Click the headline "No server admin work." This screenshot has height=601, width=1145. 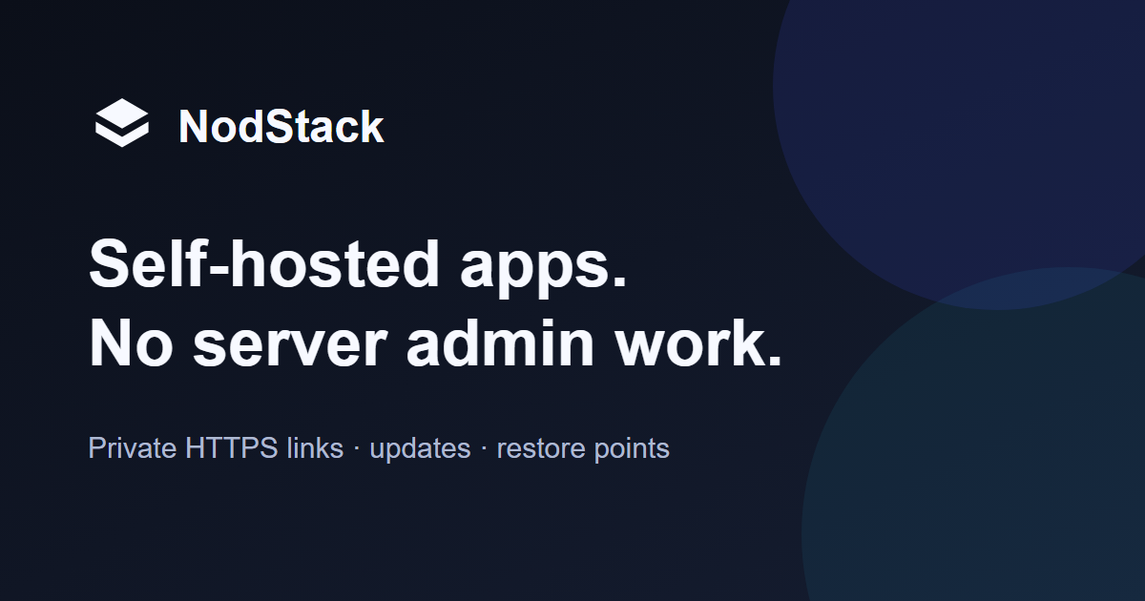[x=436, y=343]
